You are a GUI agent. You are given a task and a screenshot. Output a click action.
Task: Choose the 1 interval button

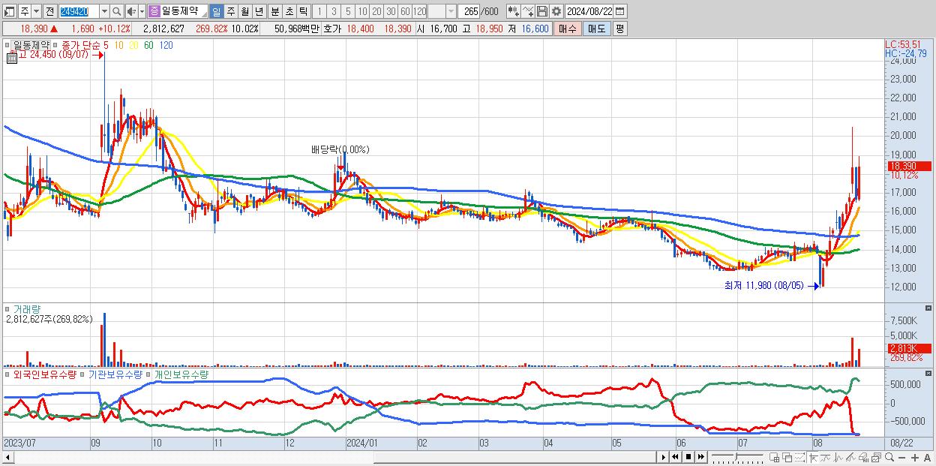tap(319, 11)
